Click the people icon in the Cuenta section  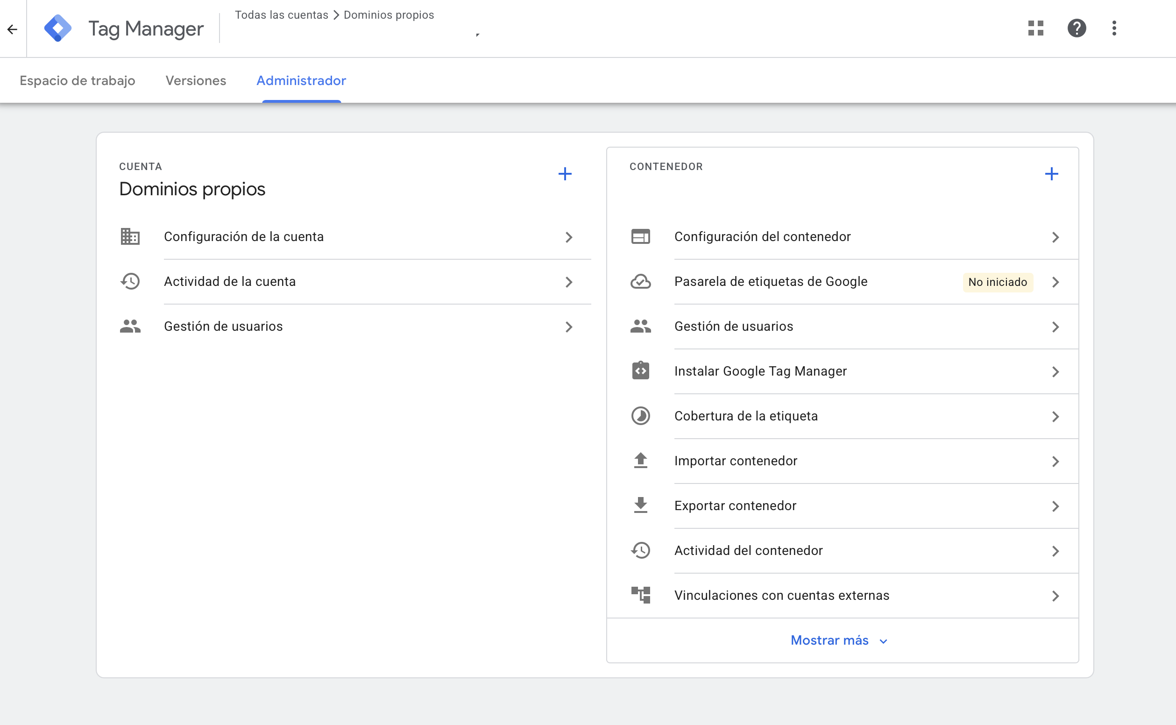[130, 327]
